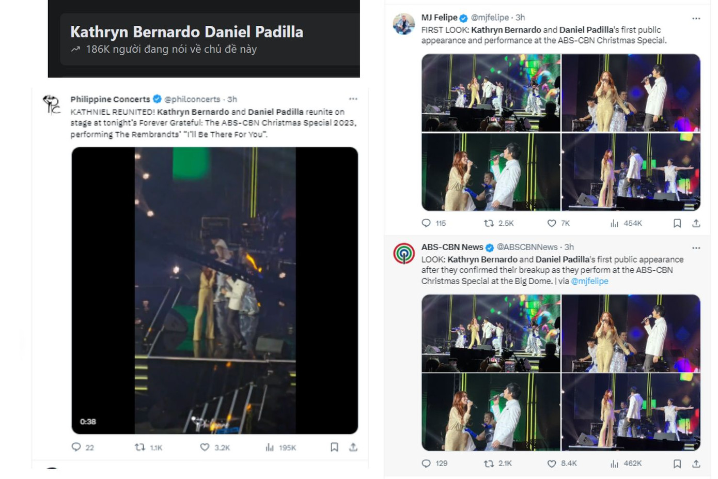Image resolution: width=718 pixels, height=479 pixels.
Task: View analytics of MJ Felipe tweet
Action: (614, 223)
